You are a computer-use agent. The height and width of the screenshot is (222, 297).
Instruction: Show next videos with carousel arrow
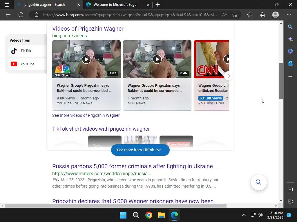point(229,76)
